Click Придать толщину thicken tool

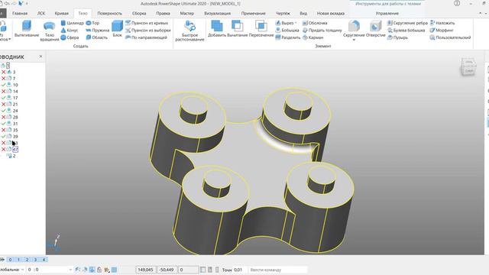pos(322,31)
